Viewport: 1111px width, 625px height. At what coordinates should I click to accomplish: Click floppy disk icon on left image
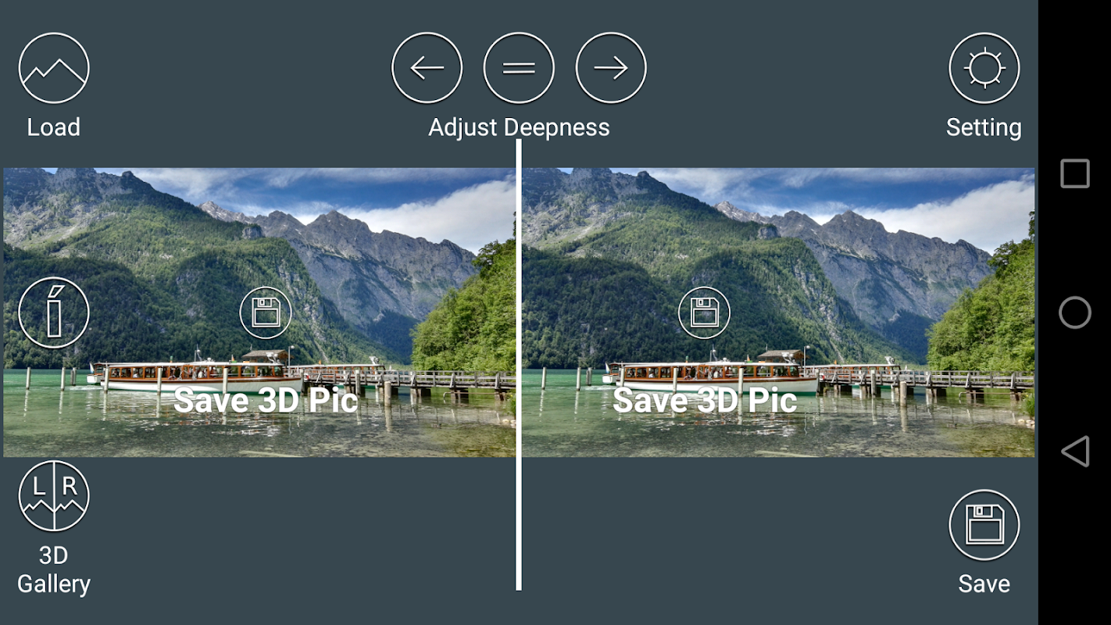pos(266,312)
